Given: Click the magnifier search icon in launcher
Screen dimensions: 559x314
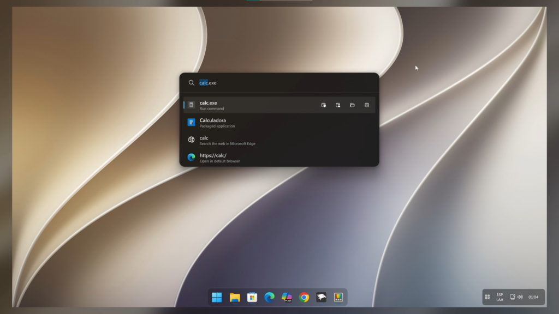Looking at the screenshot, I should click(x=192, y=83).
